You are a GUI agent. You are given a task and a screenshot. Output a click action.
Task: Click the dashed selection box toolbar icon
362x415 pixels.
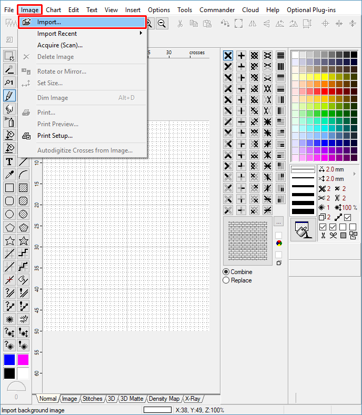pos(238,24)
